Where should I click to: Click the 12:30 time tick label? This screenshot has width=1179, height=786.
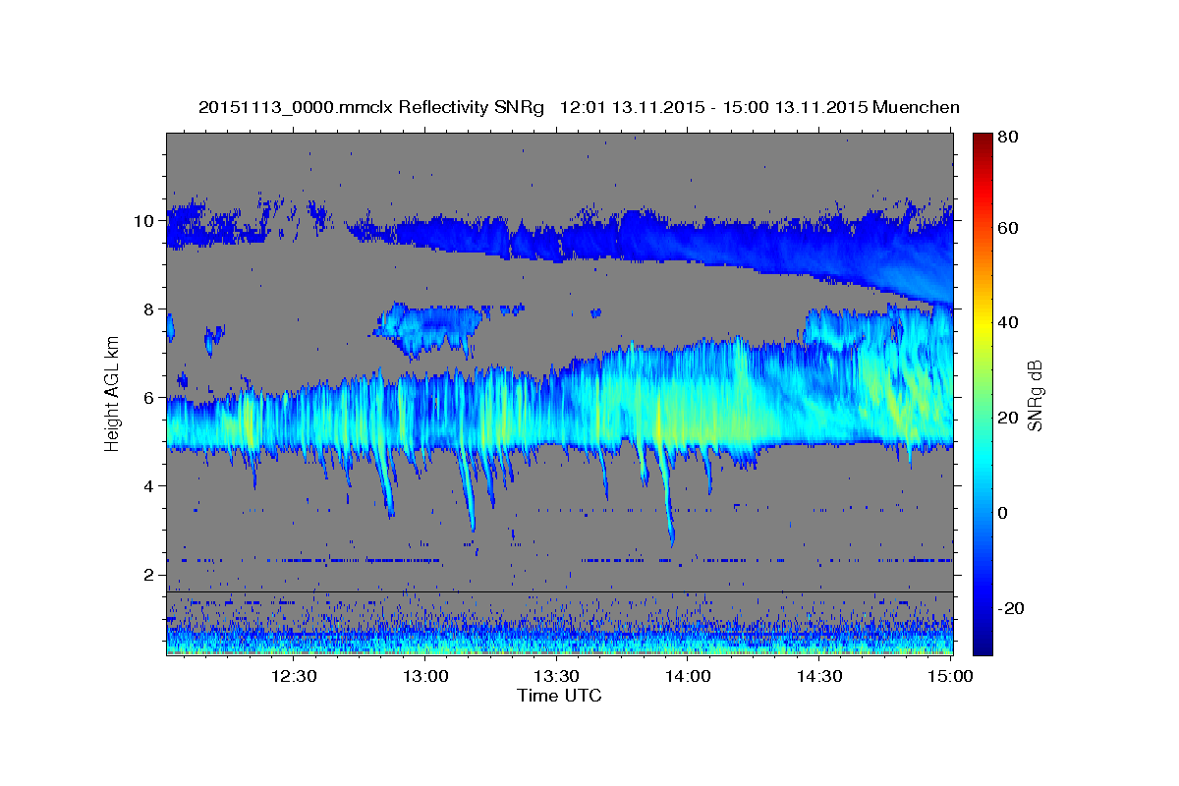coord(294,676)
